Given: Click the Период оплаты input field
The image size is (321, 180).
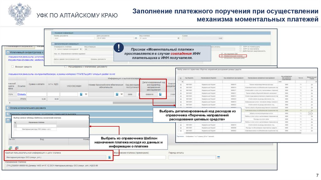Looking at the screenshot, I should coord(192,157).
